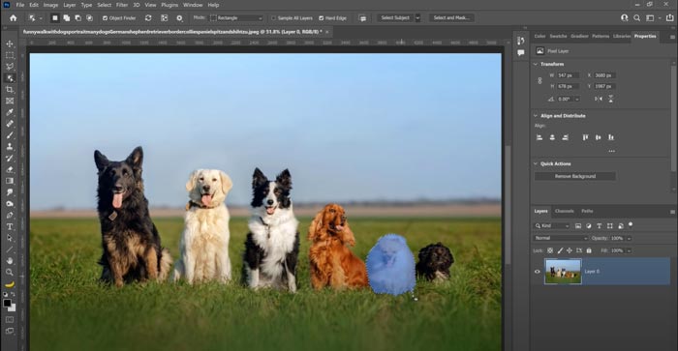Collapse the Align and Distribute section
Viewport: 678px width, 351px height.
click(x=536, y=116)
